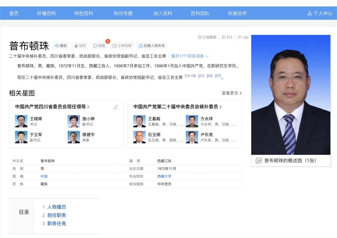
Task: Click 查看更多 to see more star maps
Action: [x=232, y=93]
